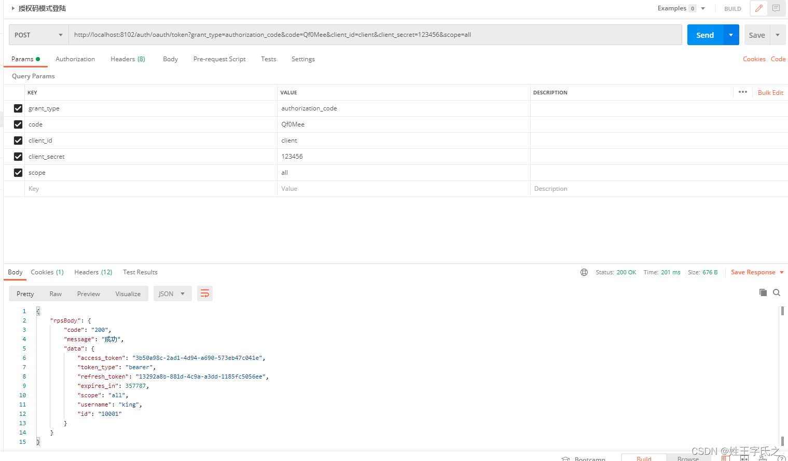Click the pencil edit icon near BUILD

tap(758, 8)
